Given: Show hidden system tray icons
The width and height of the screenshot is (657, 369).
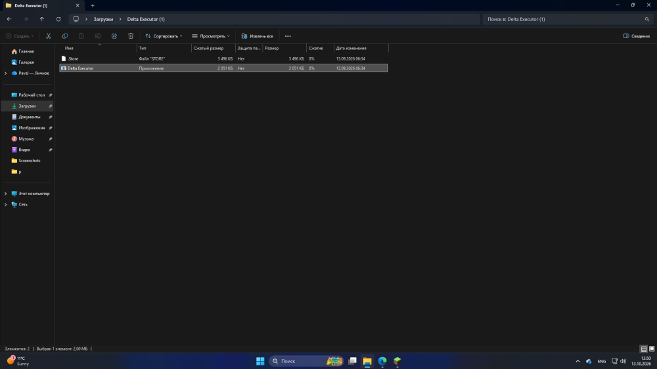Looking at the screenshot, I should coord(578,361).
